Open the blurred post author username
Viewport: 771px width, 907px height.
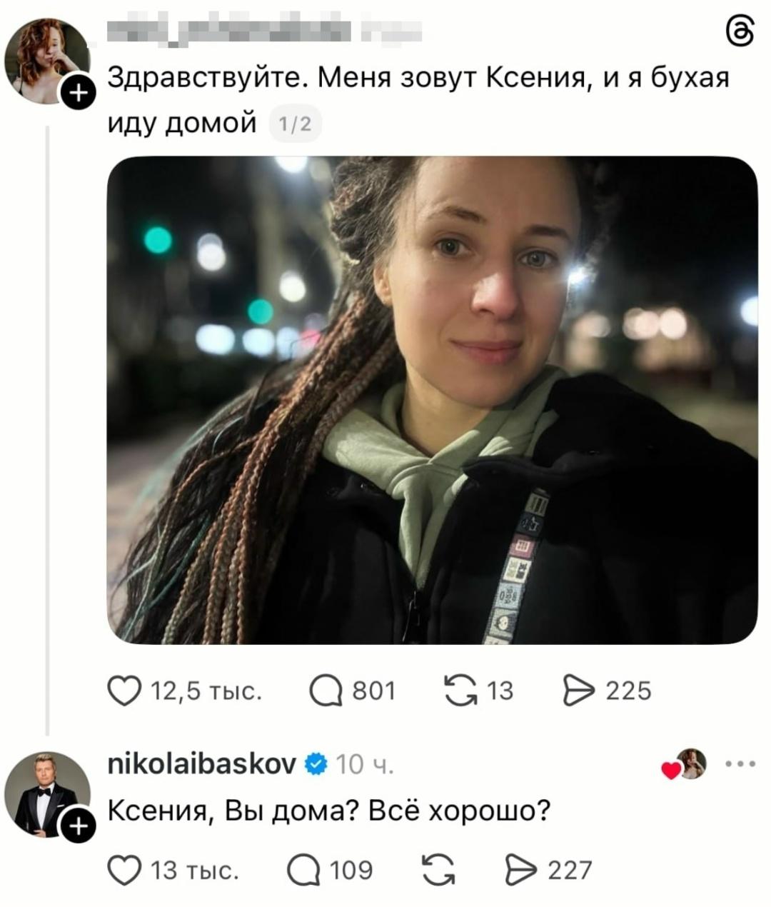click(x=264, y=30)
